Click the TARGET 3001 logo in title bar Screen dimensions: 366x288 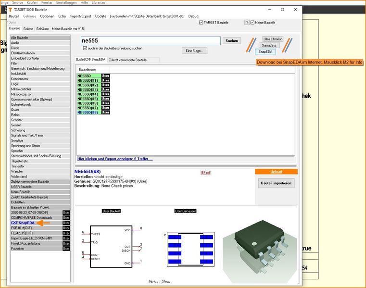pos(11,9)
